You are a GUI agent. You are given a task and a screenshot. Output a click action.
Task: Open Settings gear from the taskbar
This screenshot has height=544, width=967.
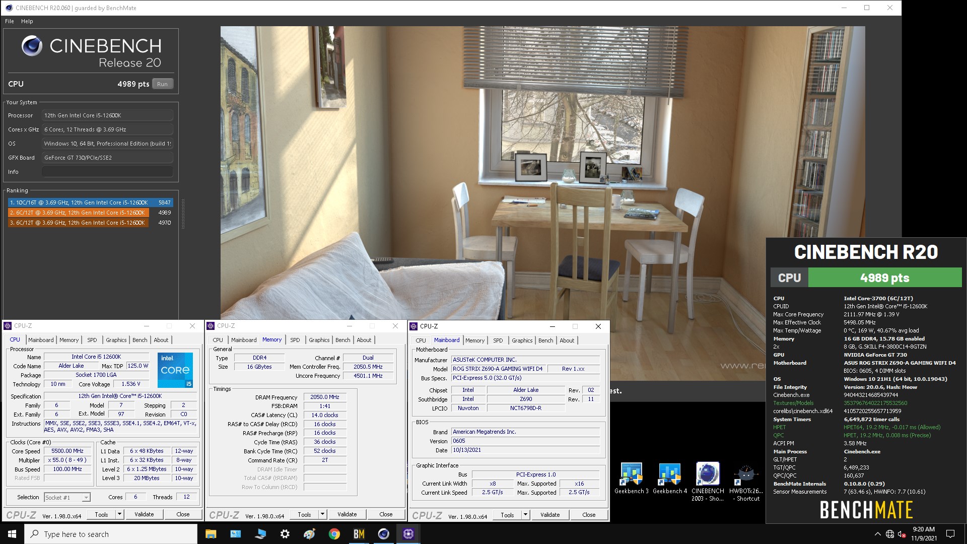coord(285,534)
